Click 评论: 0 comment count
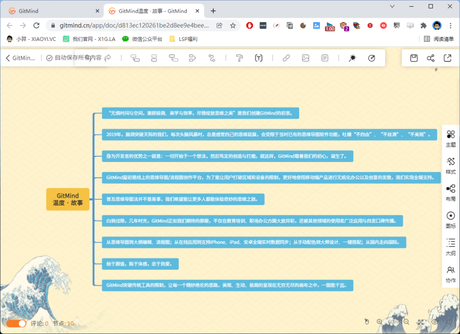 tap(39, 323)
